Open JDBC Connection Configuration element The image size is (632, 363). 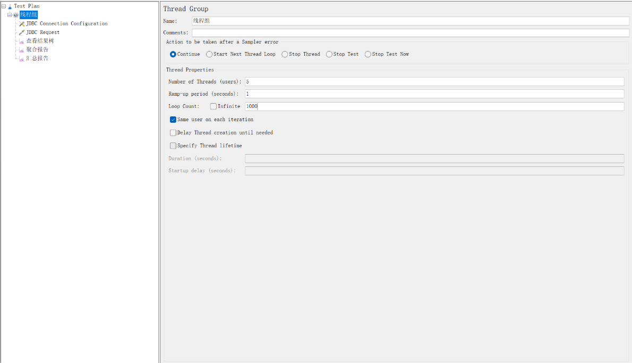pyautogui.click(x=67, y=23)
